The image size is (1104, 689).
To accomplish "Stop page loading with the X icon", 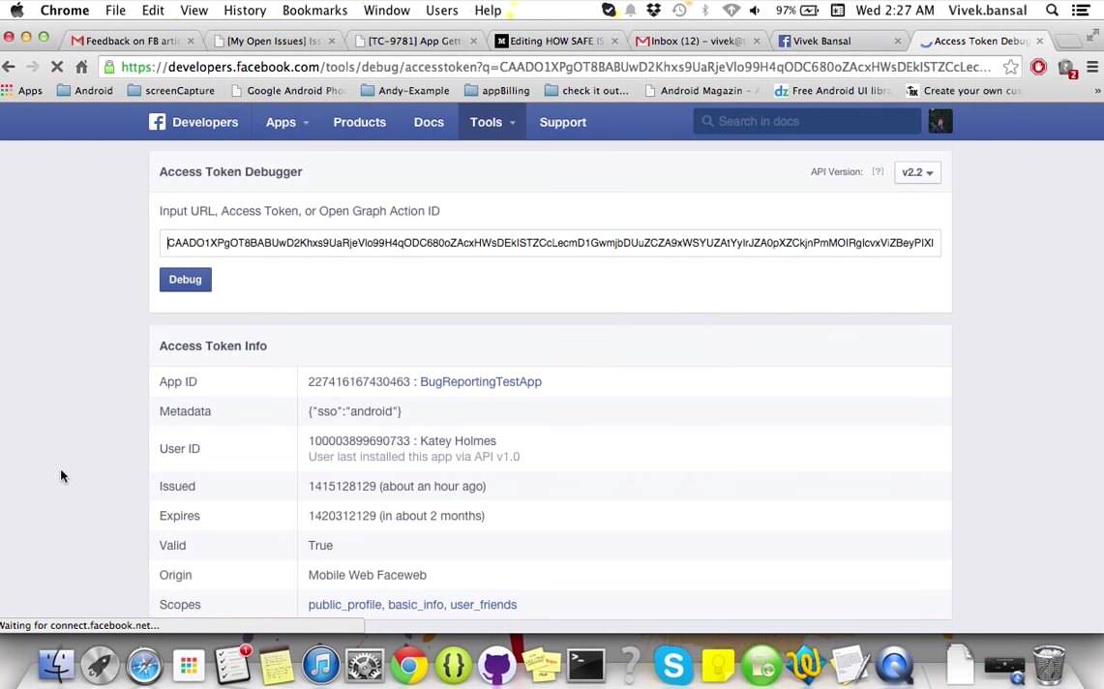I will (x=57, y=68).
